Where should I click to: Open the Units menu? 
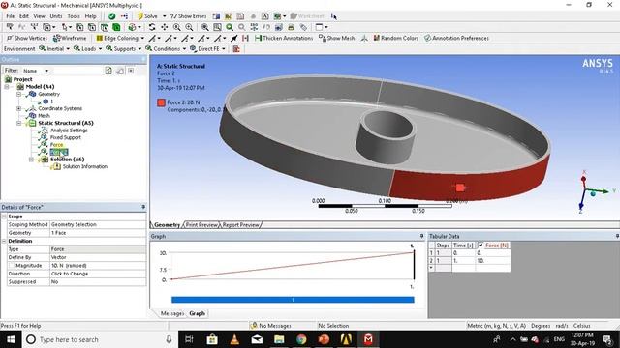click(x=56, y=16)
